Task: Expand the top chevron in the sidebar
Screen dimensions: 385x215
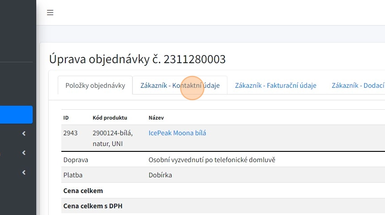Action: click(x=24, y=133)
